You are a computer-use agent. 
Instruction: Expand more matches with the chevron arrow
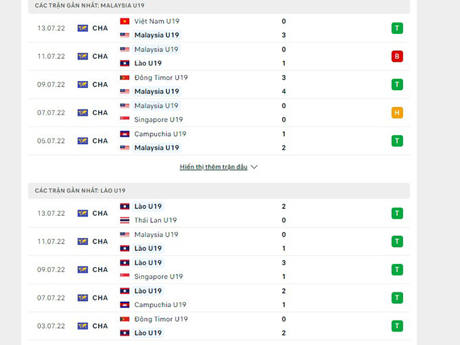pyautogui.click(x=254, y=166)
